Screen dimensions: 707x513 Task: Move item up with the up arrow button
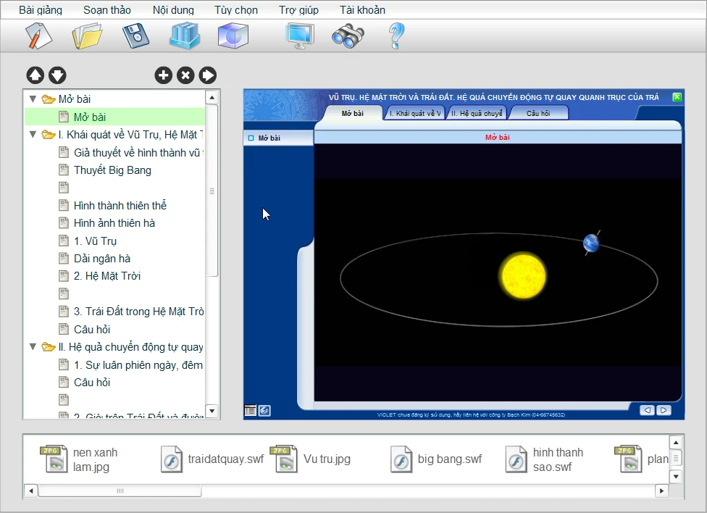35,75
